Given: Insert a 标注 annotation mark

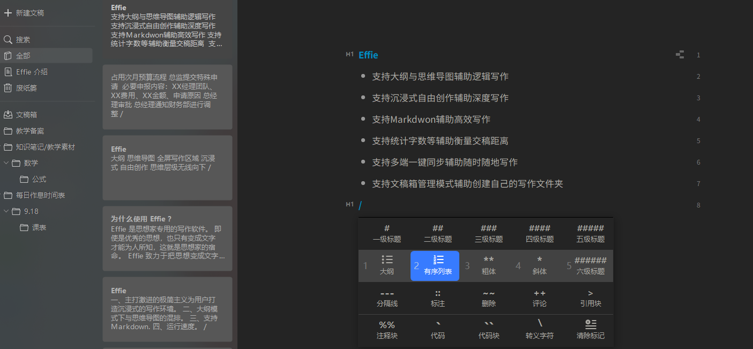Looking at the screenshot, I should 438,298.
